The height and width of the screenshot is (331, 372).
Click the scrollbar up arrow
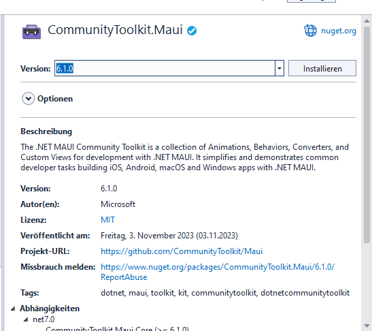(367, 21)
